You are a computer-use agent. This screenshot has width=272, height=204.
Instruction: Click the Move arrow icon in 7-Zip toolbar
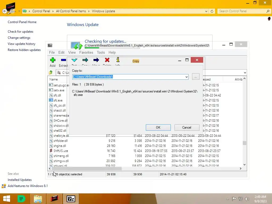pos(96,60)
